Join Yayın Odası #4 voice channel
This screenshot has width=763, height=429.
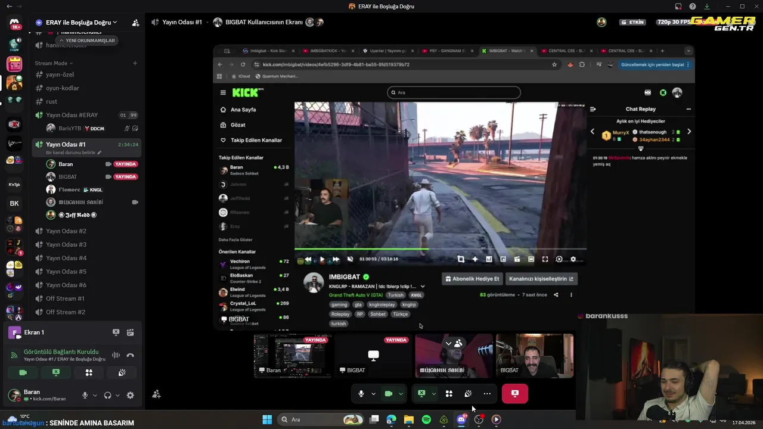(x=86, y=258)
